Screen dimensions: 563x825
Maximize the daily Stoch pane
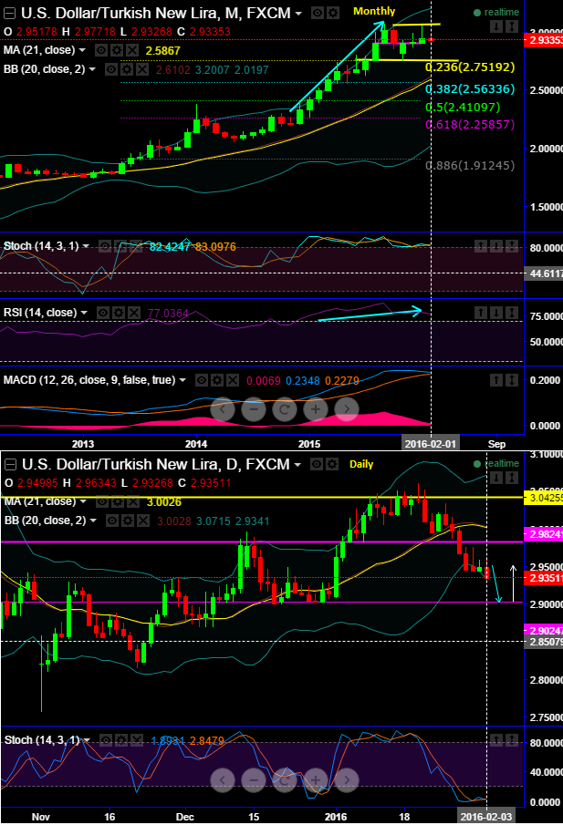511,740
